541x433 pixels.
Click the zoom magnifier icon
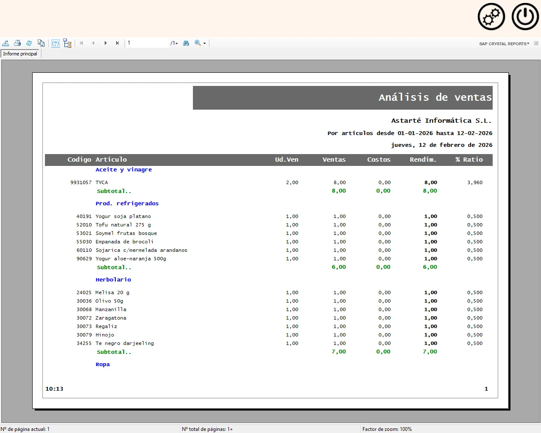(198, 43)
